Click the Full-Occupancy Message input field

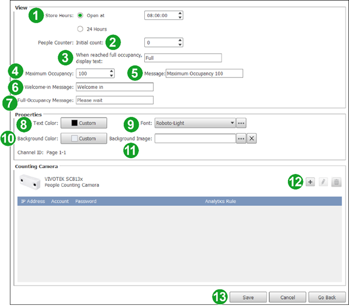point(115,100)
